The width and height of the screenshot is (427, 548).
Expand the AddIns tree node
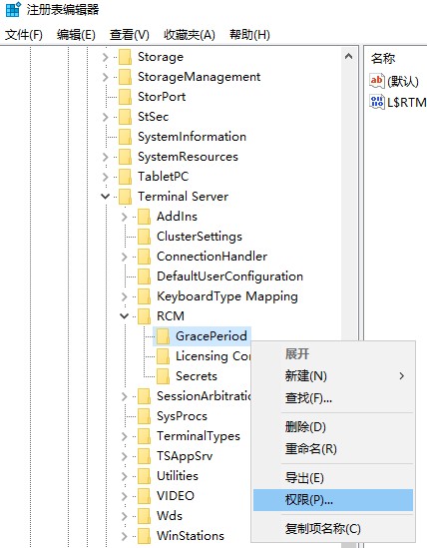point(124,217)
